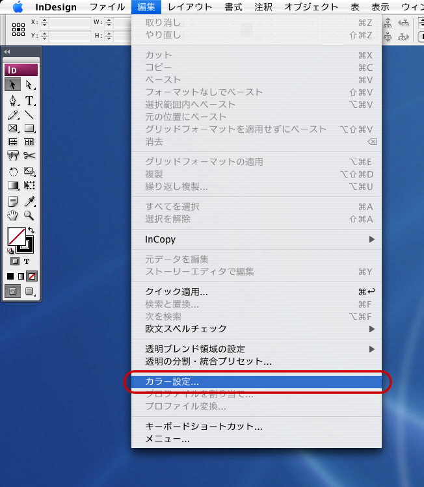Open キーボードショートカット... menu entry

click(x=204, y=427)
